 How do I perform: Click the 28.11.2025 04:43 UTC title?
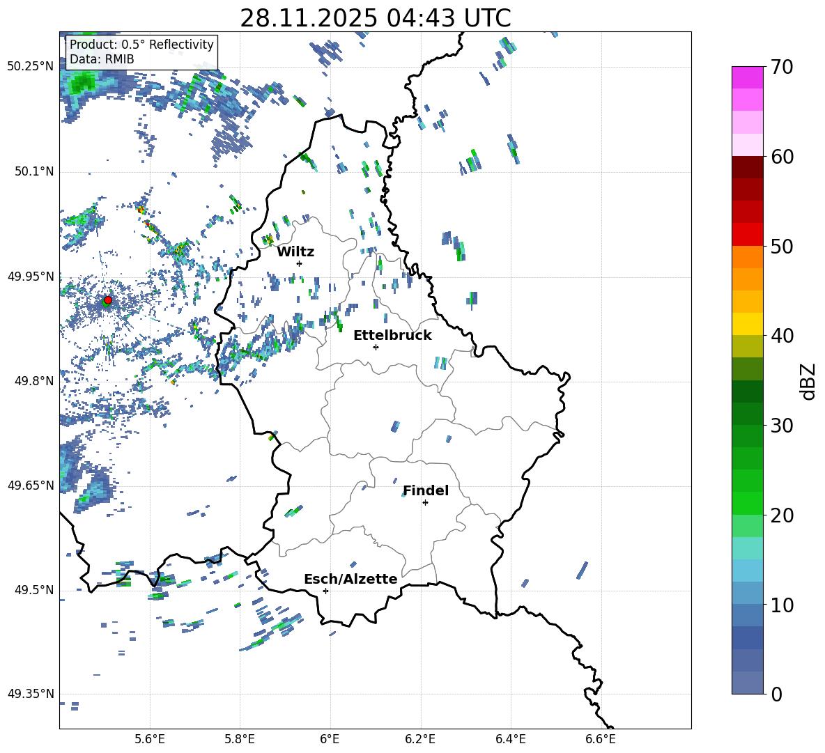[376, 18]
